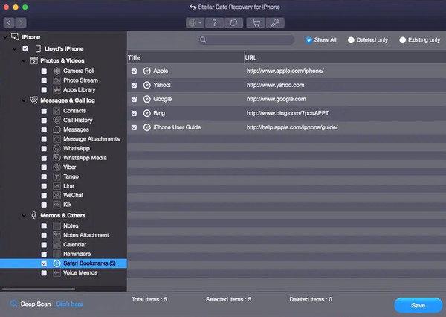Check the Camera Roll checkbox

[x=44, y=71]
